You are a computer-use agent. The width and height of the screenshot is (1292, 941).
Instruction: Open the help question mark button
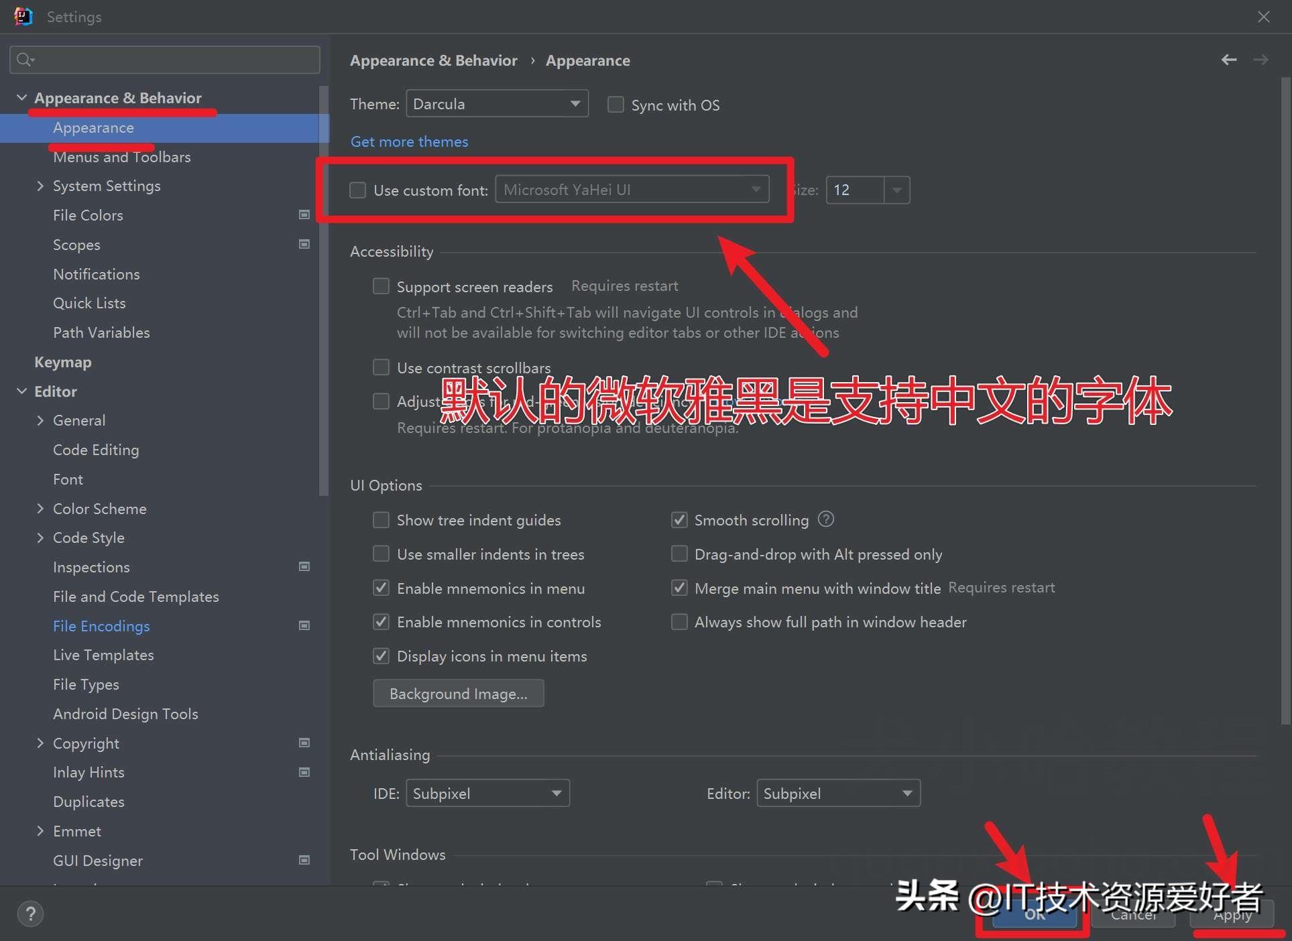point(30,914)
